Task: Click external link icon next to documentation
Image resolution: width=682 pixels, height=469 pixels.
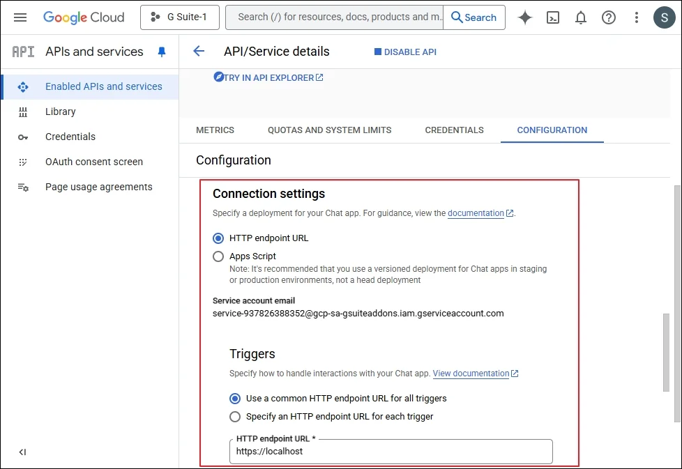Action: pyautogui.click(x=510, y=213)
